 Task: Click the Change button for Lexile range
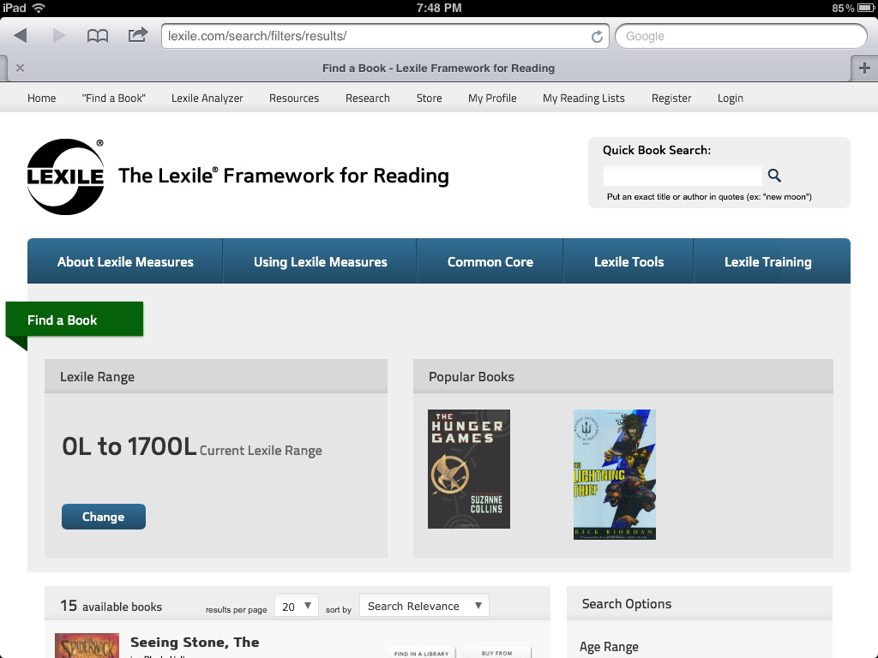[104, 517]
